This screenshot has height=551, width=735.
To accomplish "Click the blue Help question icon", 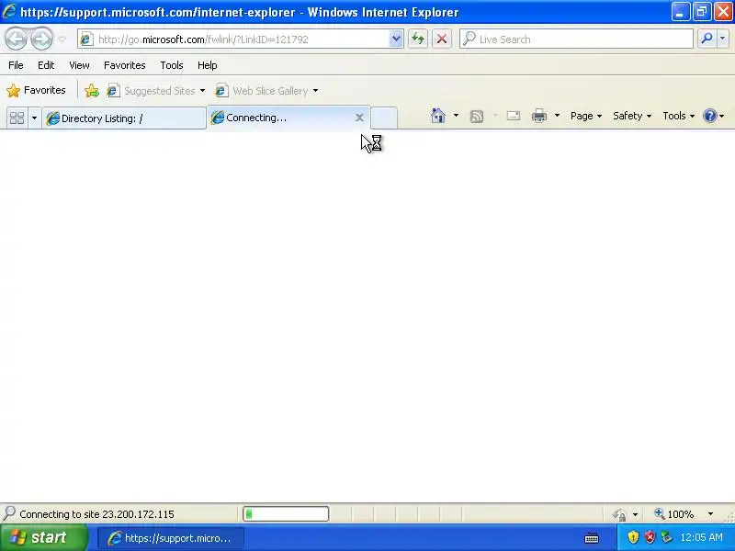I will pyautogui.click(x=710, y=116).
